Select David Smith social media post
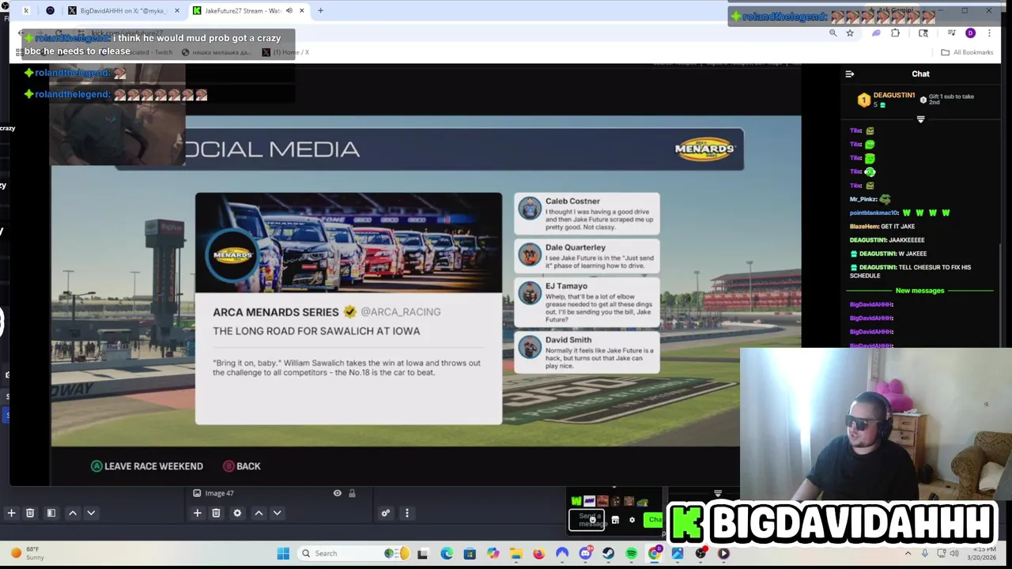 click(587, 353)
